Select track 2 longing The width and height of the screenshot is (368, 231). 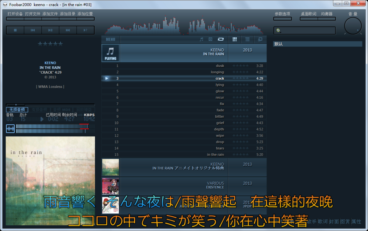point(184,72)
